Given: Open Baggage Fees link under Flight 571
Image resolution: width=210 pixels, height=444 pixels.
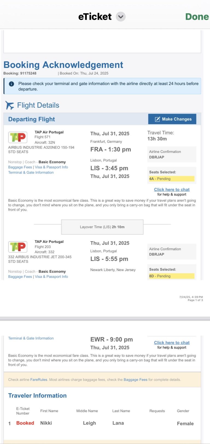Looking at the screenshot, I should 20,167.
